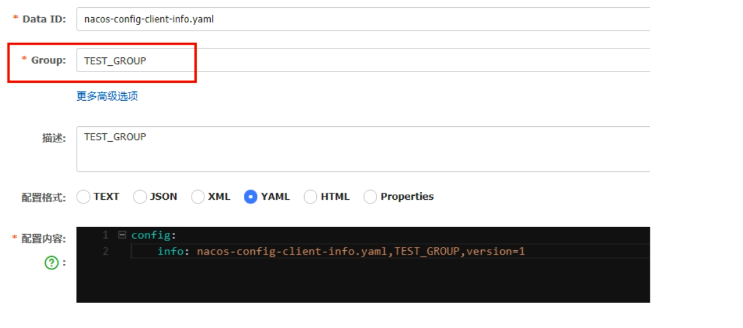Select the TEXT format radio button
The height and width of the screenshot is (328, 743).
click(84, 197)
